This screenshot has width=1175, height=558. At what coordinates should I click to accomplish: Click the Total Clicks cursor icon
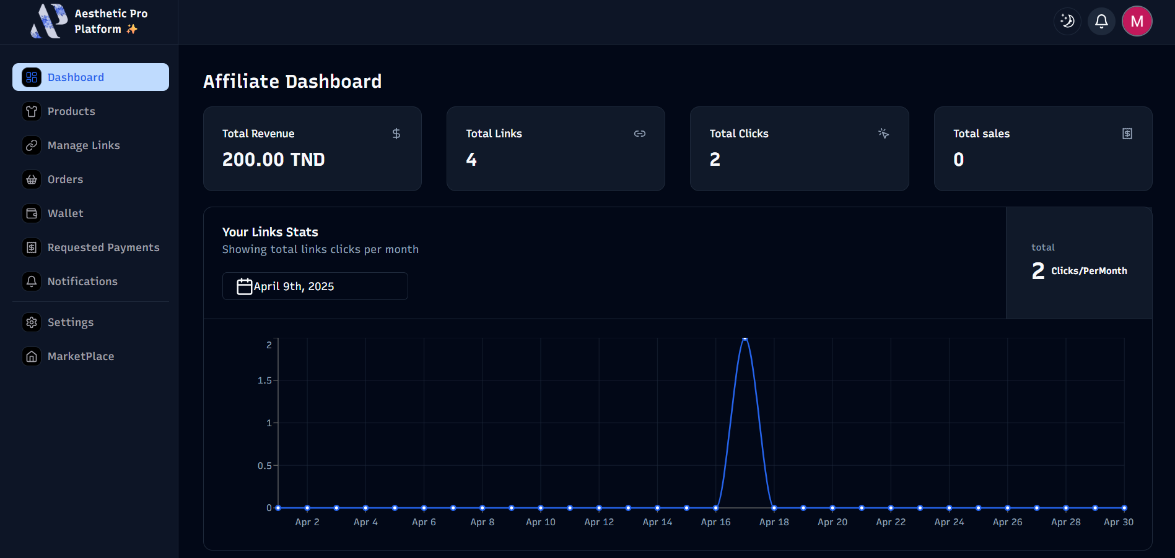coord(883,134)
